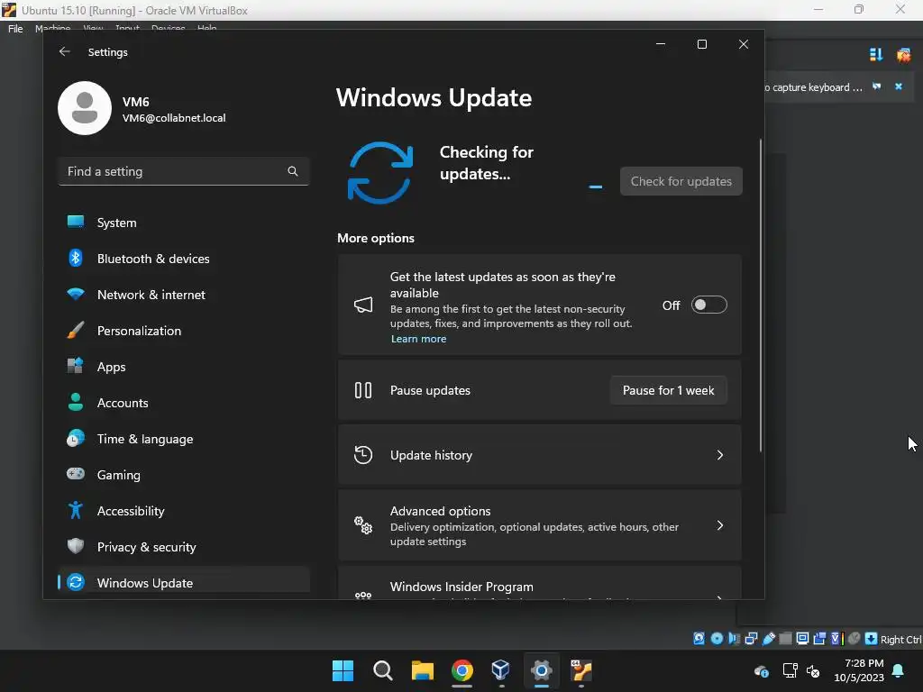
Task: Click the Accounts person icon in the sidebar
Action: coord(76,402)
